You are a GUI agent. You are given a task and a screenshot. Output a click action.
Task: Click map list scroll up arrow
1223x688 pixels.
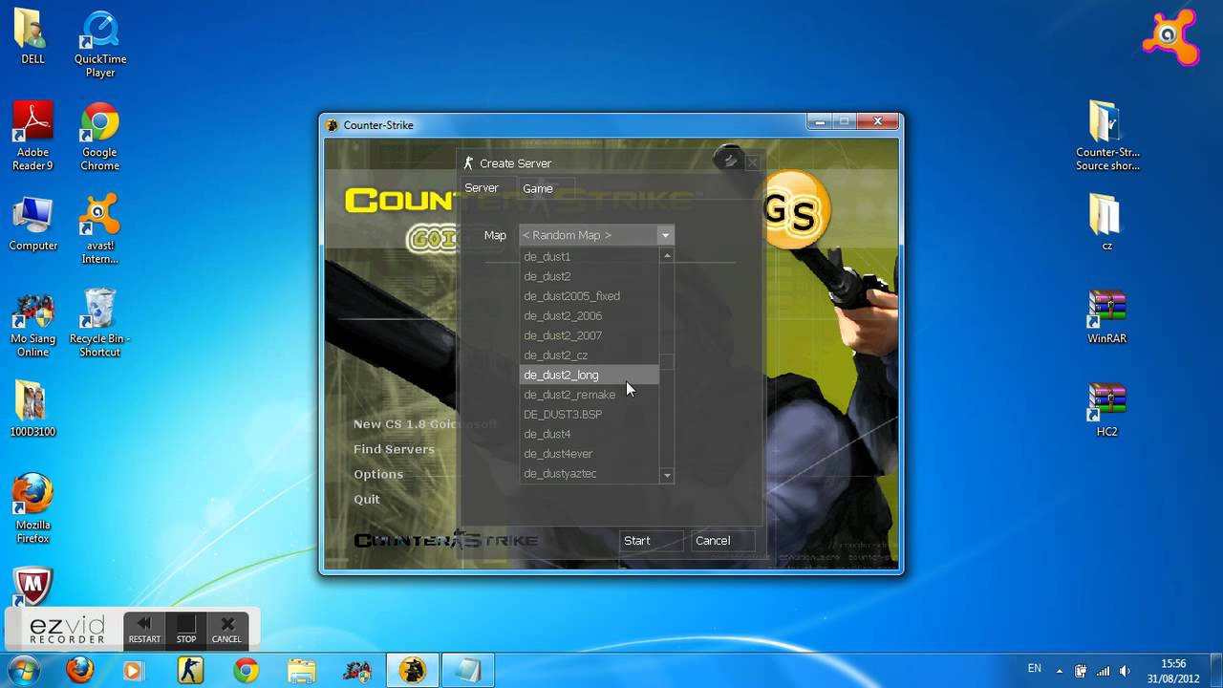(x=667, y=256)
